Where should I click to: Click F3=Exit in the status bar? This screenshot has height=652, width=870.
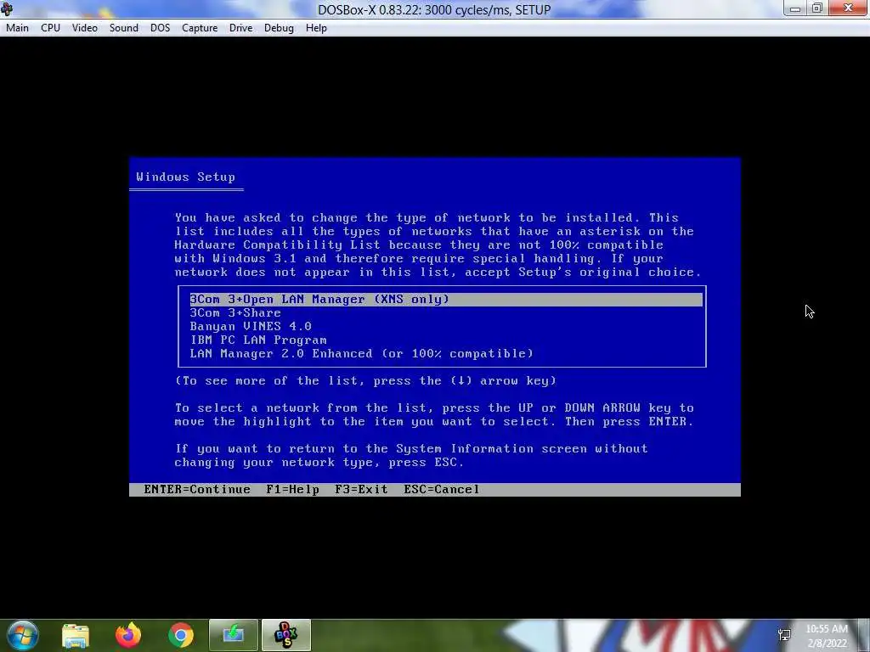[361, 490]
